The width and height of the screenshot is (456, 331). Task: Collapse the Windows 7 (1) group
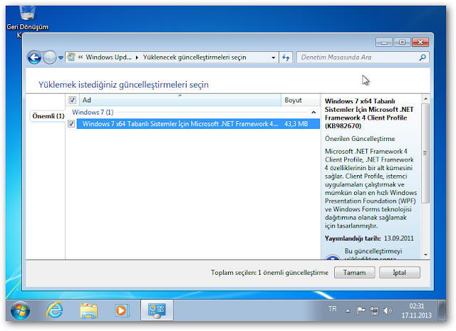(313, 112)
